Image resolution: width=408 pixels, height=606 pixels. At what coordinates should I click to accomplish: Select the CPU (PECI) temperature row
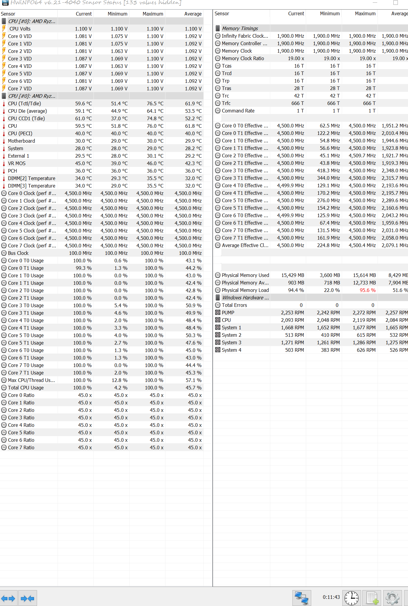(102, 133)
